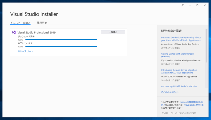Click the 一時停止 pause button

click(x=113, y=32)
